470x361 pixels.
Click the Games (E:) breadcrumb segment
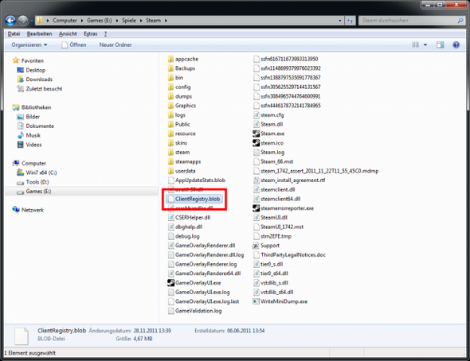coord(100,21)
